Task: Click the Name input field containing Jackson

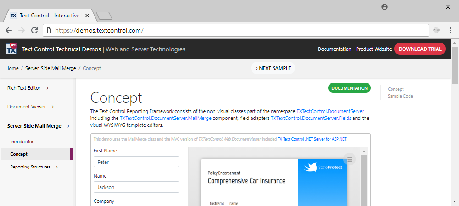Action: [x=136, y=187]
